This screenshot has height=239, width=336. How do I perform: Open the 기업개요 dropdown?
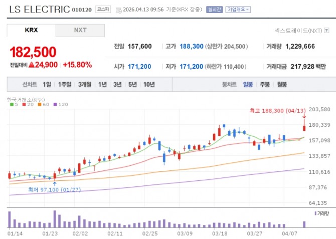238,10
